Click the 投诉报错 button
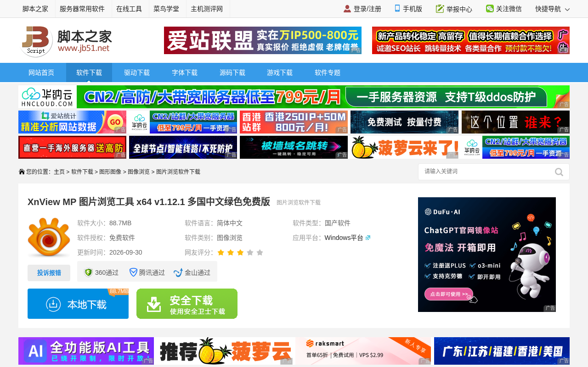This screenshot has width=588, height=367. click(49, 273)
